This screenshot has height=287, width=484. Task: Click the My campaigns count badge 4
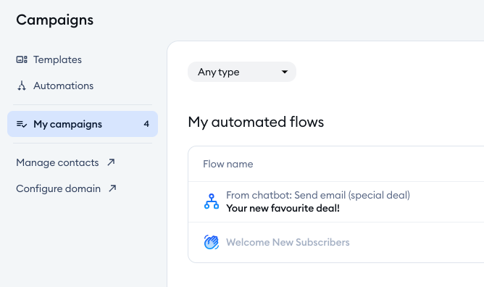(x=146, y=124)
